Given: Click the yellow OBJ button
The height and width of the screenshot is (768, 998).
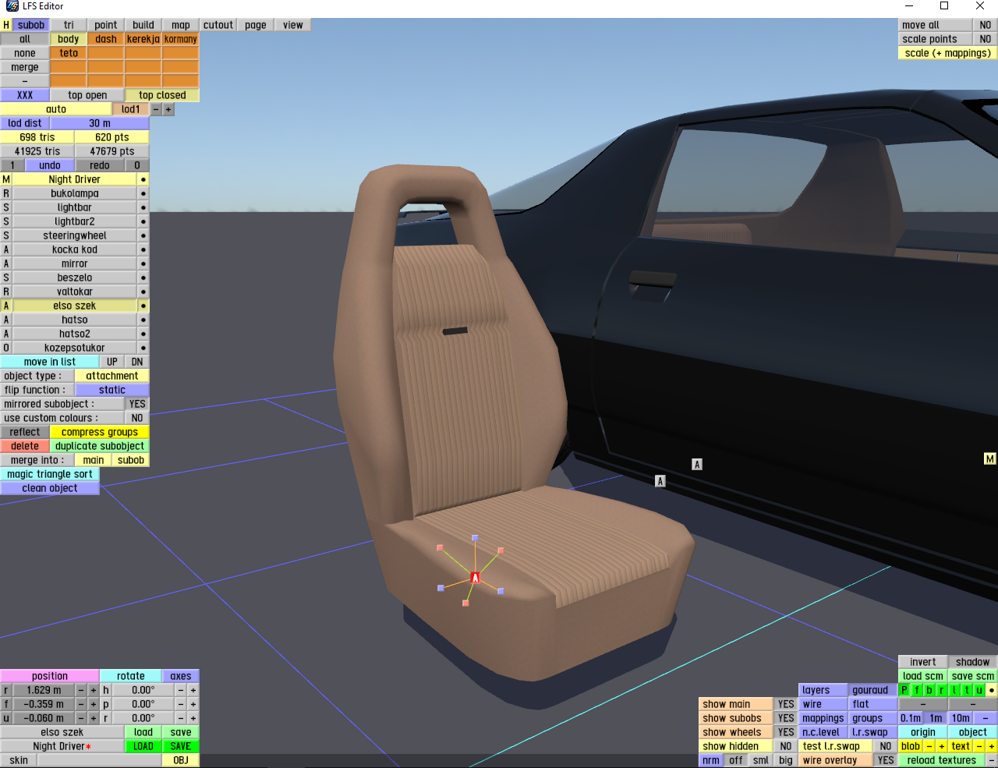Looking at the screenshot, I should click(x=181, y=760).
